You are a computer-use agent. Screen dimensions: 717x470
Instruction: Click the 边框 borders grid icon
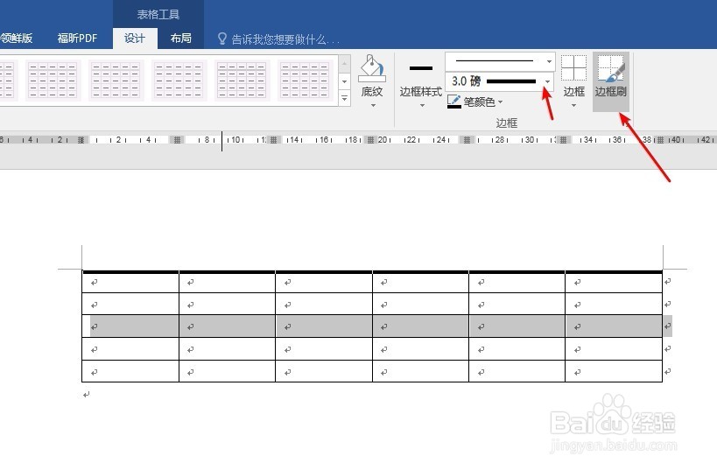(574, 68)
